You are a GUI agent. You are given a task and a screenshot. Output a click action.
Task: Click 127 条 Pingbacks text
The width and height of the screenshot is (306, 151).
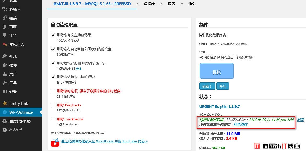(x=68, y=110)
